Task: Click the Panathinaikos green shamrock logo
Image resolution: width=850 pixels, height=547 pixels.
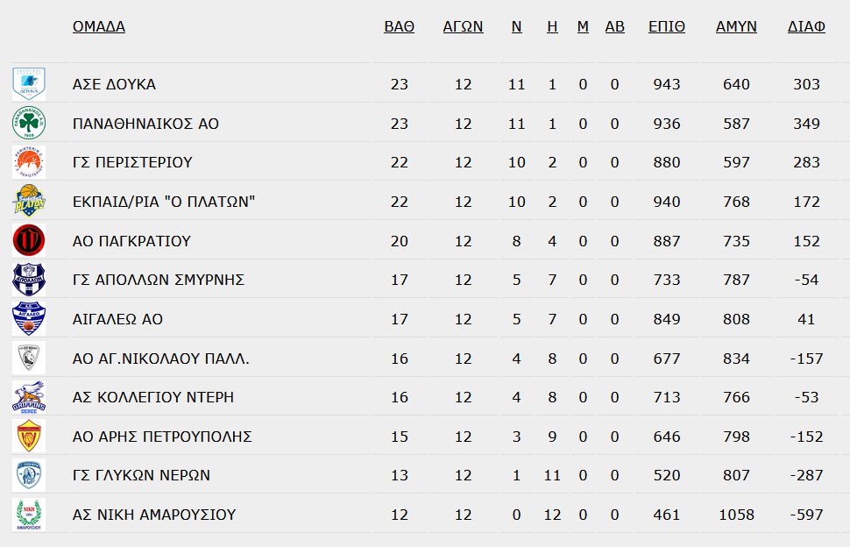Action: 29,123
